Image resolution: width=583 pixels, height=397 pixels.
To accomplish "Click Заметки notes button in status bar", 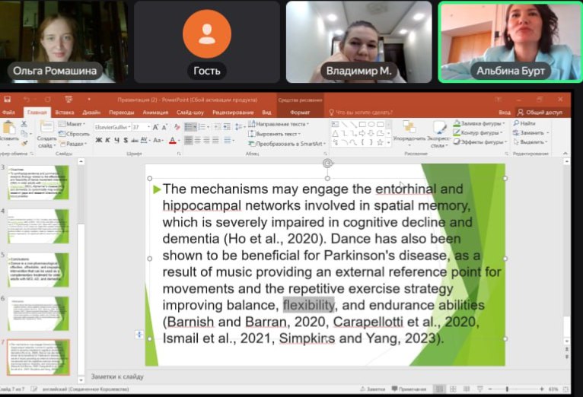I will pyautogui.click(x=372, y=389).
